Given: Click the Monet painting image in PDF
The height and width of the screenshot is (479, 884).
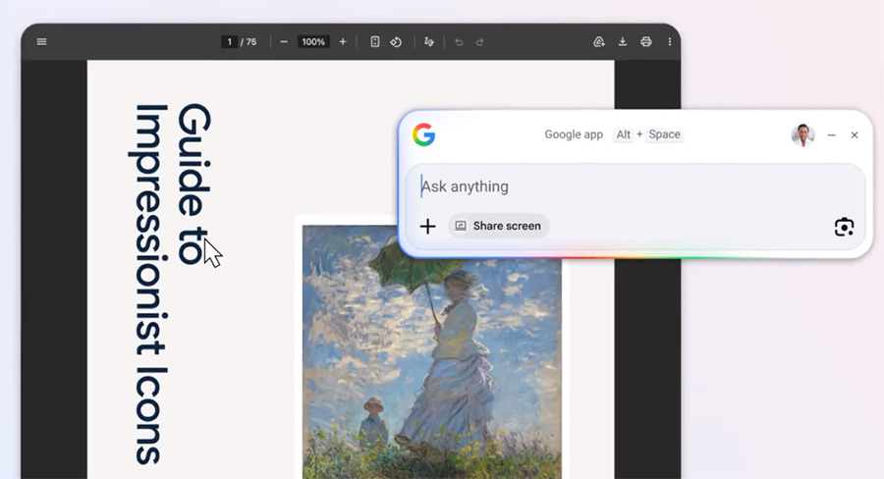Looking at the screenshot, I should tap(432, 352).
